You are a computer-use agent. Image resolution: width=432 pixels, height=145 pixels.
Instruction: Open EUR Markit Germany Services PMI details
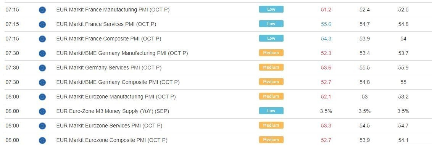pyautogui.click(x=109, y=68)
